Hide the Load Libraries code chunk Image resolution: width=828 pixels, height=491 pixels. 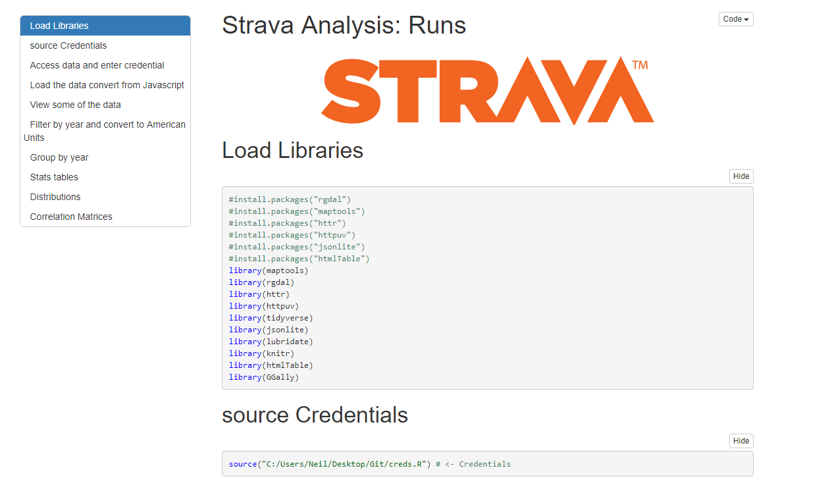(x=741, y=176)
